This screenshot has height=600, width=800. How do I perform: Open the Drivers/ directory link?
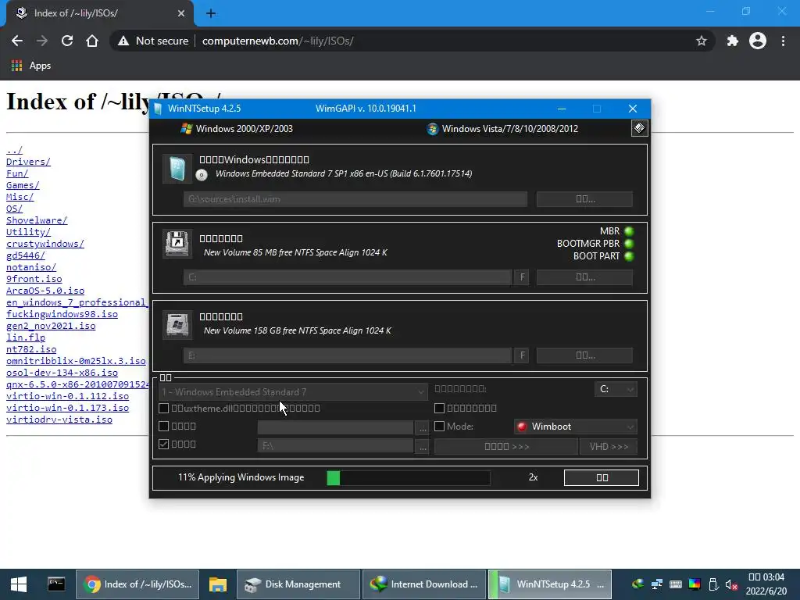28,162
